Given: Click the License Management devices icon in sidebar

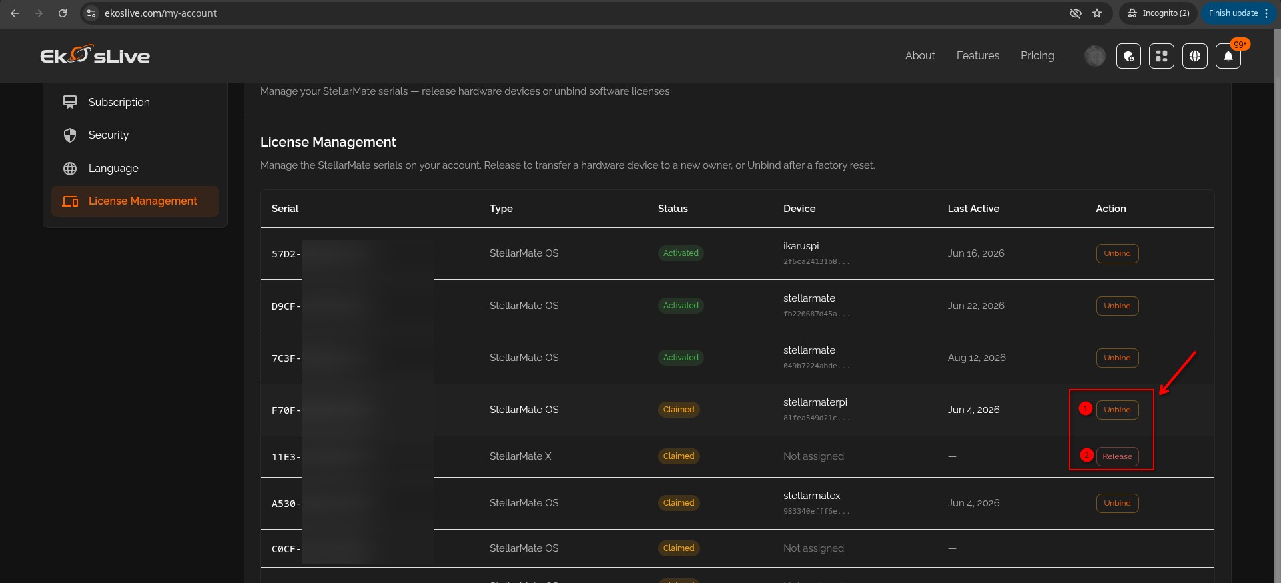Looking at the screenshot, I should [x=70, y=201].
